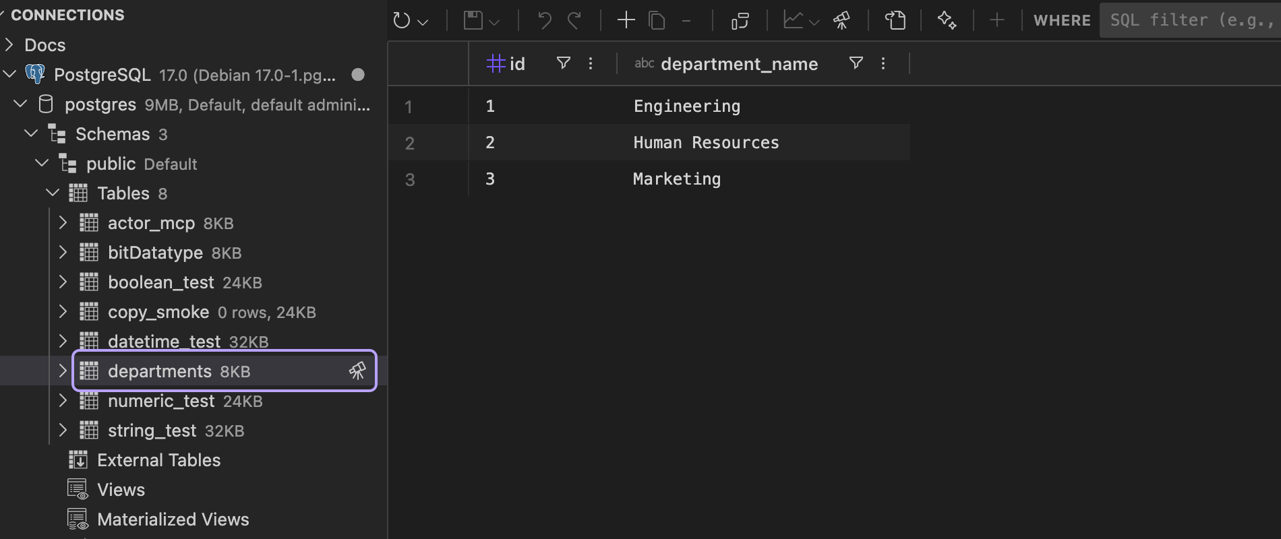
Task: Open filter for department_name column
Action: pos(856,63)
